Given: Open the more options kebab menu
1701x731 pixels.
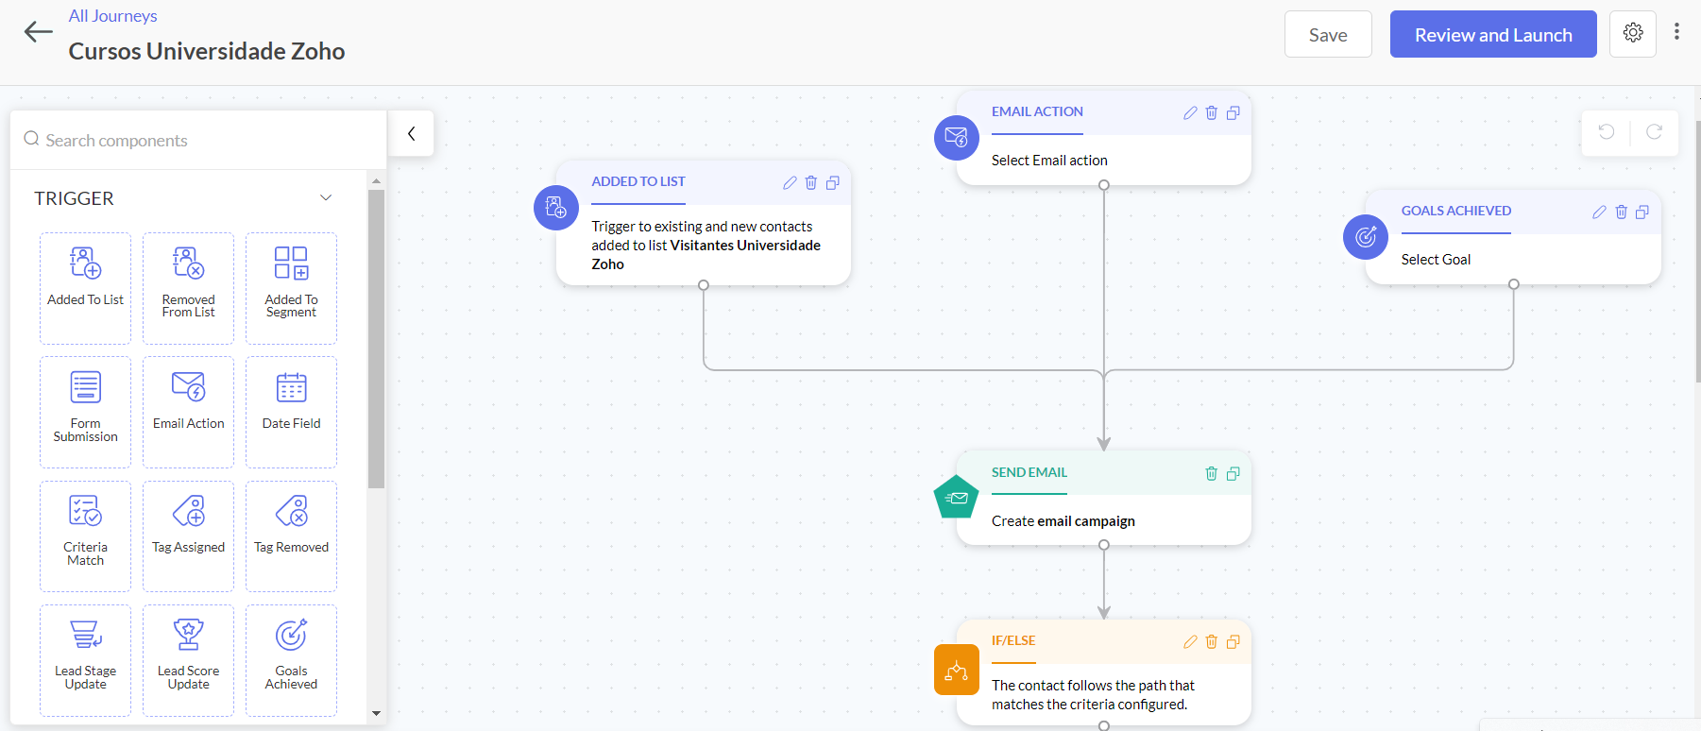Looking at the screenshot, I should click(x=1676, y=32).
